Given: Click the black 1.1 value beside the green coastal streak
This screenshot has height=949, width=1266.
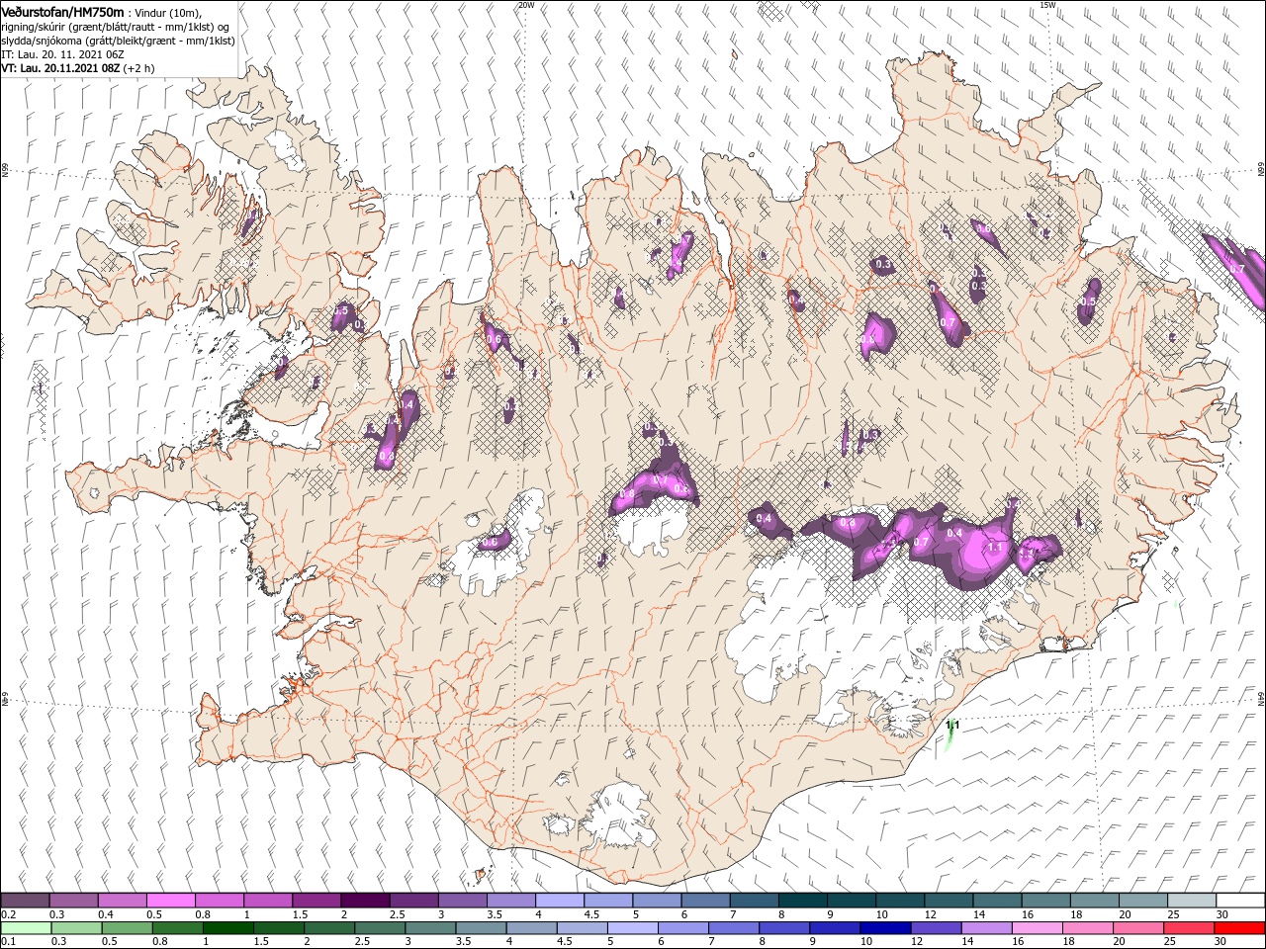Looking at the screenshot, I should point(953,726).
